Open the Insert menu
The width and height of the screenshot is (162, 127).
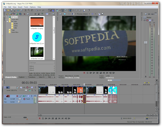pyautogui.click(x=20, y=7)
